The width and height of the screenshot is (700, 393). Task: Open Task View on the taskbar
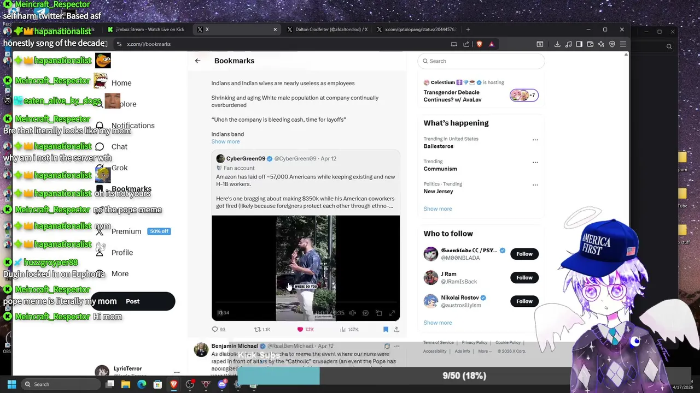pyautogui.click(x=110, y=384)
